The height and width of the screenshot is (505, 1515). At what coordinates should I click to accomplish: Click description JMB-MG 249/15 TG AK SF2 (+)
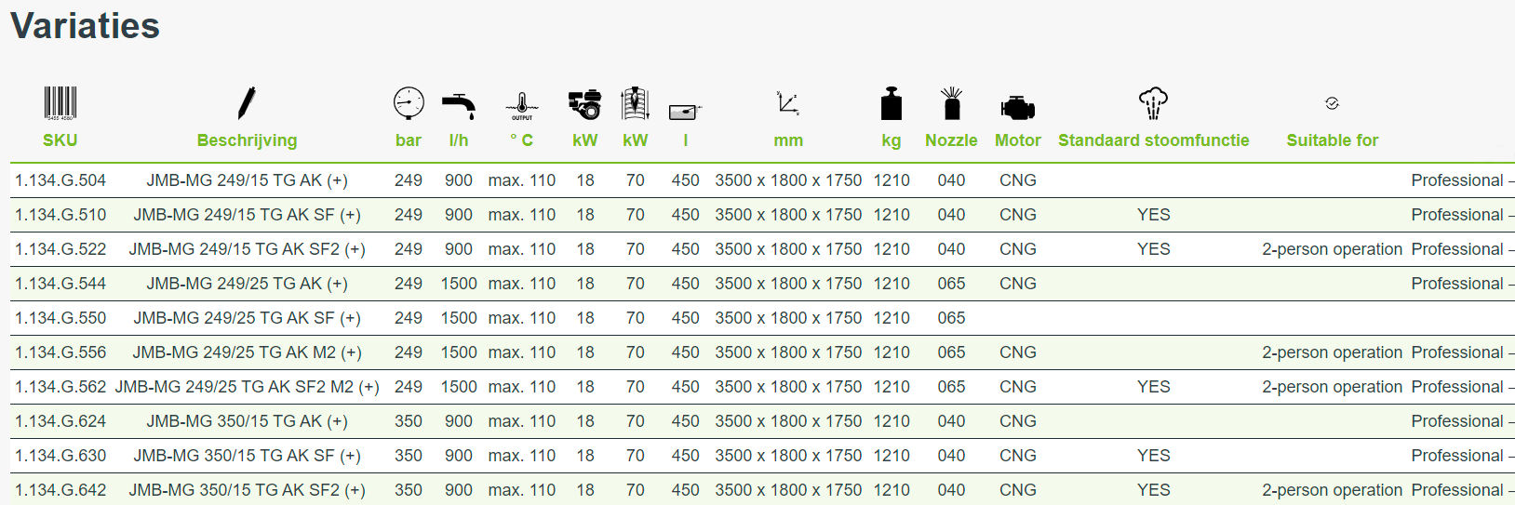click(x=247, y=249)
